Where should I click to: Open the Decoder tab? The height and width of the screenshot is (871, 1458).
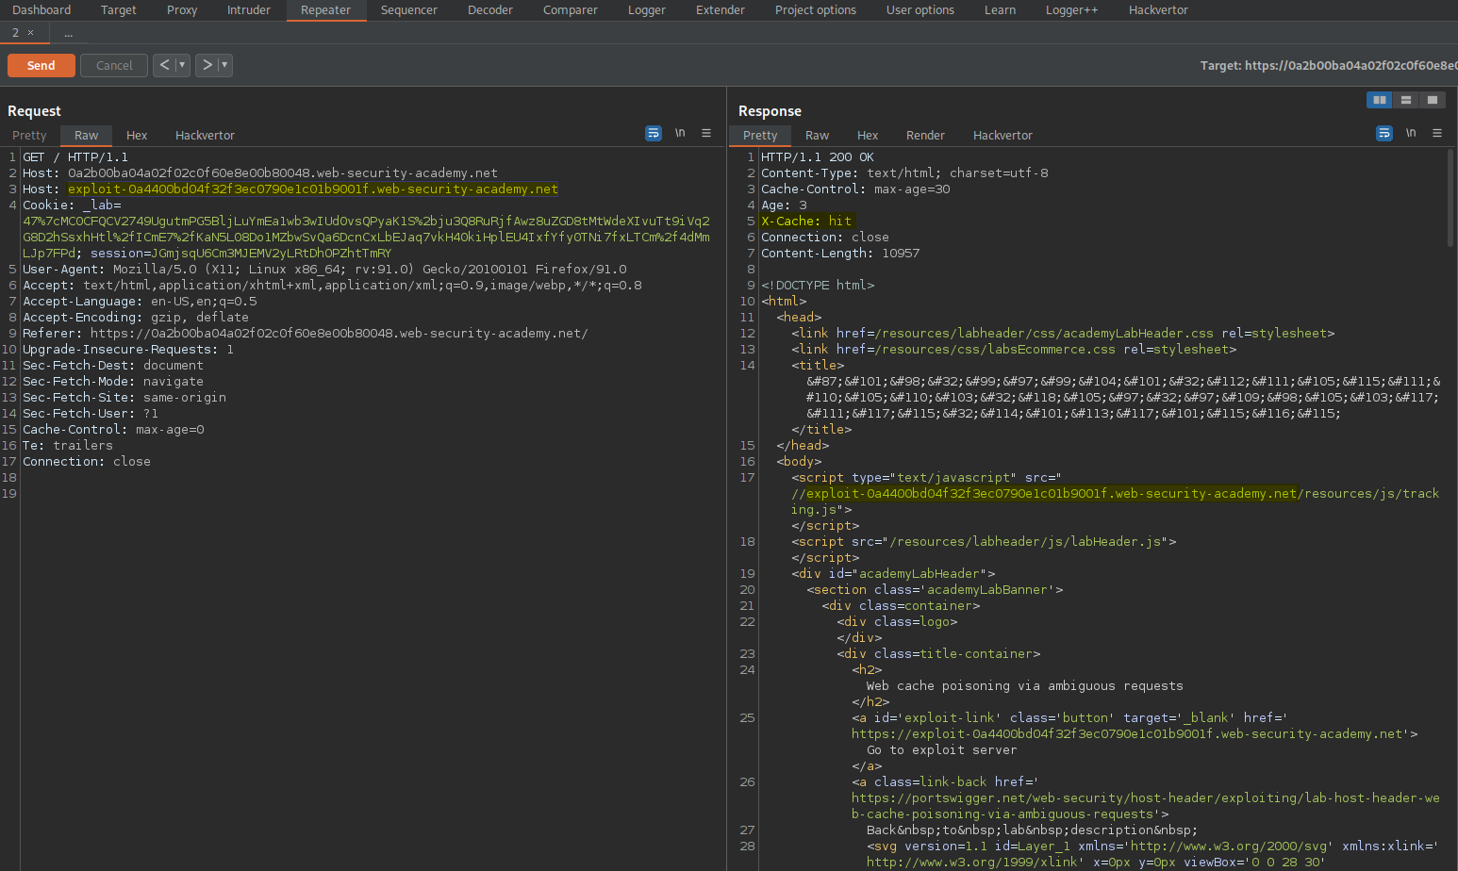click(490, 9)
